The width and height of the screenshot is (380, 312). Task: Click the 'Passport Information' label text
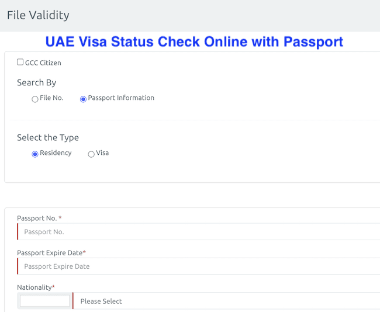tap(121, 98)
